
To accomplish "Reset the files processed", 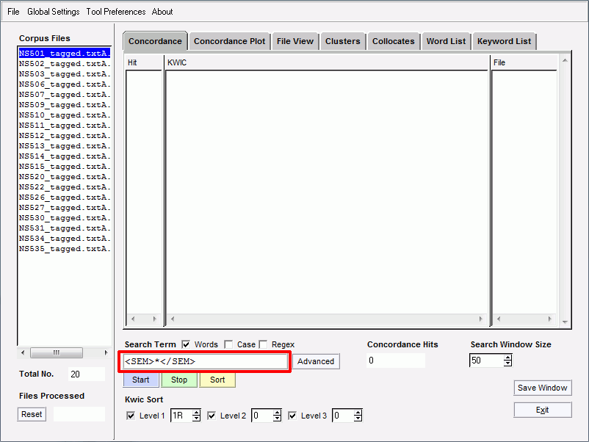I will tap(32, 414).
